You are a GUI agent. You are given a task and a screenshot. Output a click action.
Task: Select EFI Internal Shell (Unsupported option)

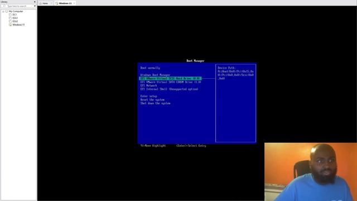click(x=169, y=89)
